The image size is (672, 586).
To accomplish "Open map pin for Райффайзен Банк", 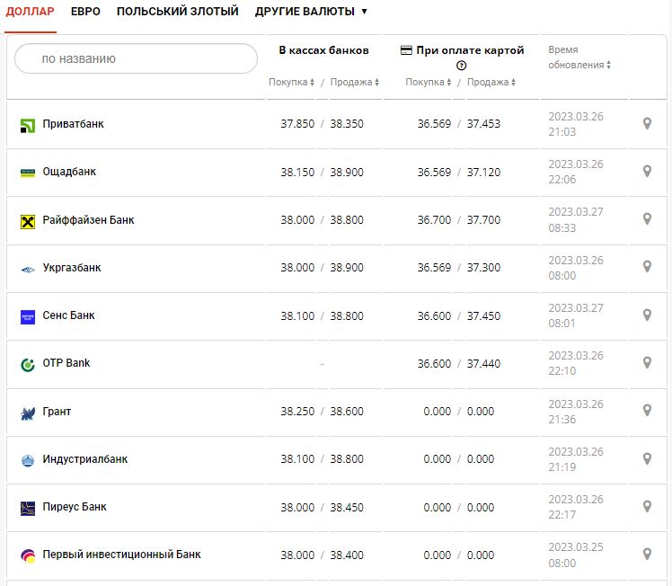I will click(x=646, y=218).
